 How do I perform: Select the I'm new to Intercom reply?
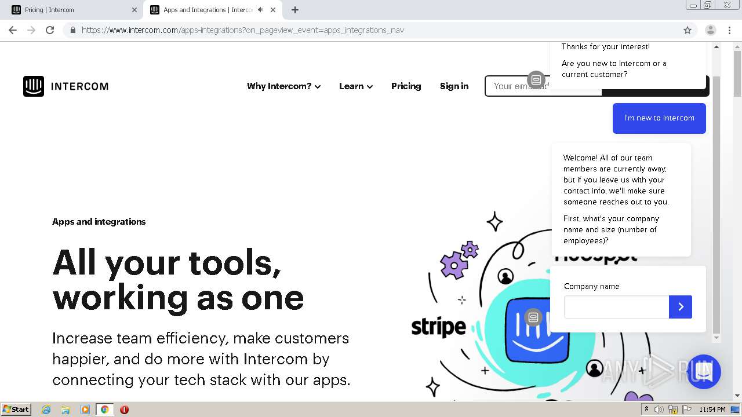coord(659,118)
